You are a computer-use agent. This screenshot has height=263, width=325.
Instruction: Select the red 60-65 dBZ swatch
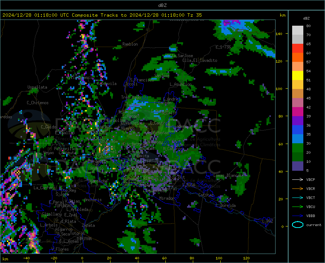coord(298,48)
